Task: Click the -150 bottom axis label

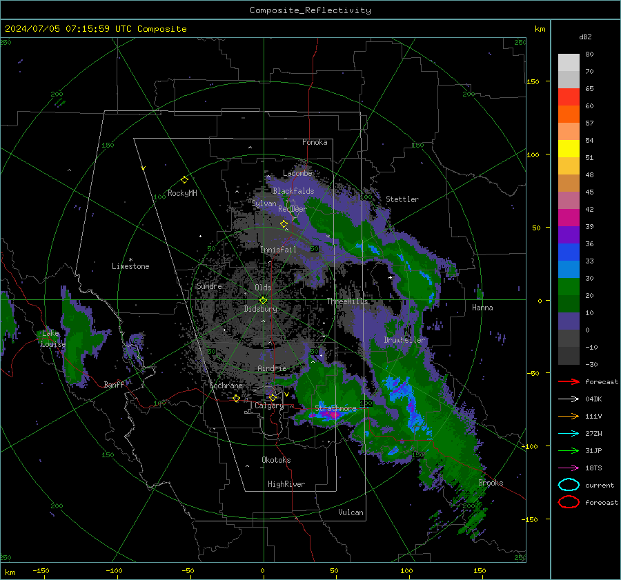Action: point(41,570)
